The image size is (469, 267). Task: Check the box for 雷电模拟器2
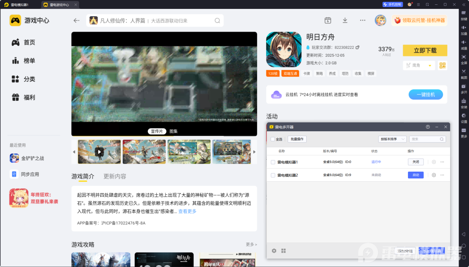pos(273,175)
